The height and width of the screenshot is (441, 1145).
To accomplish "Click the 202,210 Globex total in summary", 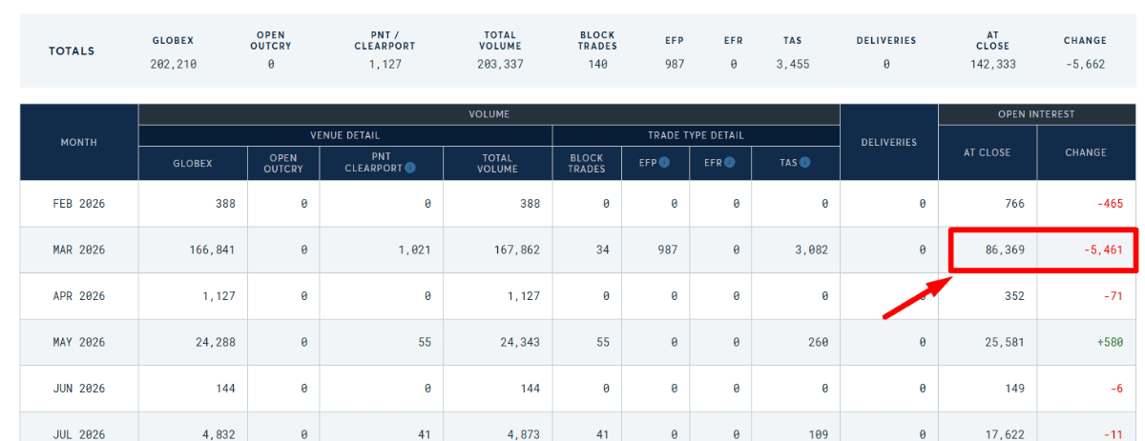I will (x=173, y=65).
